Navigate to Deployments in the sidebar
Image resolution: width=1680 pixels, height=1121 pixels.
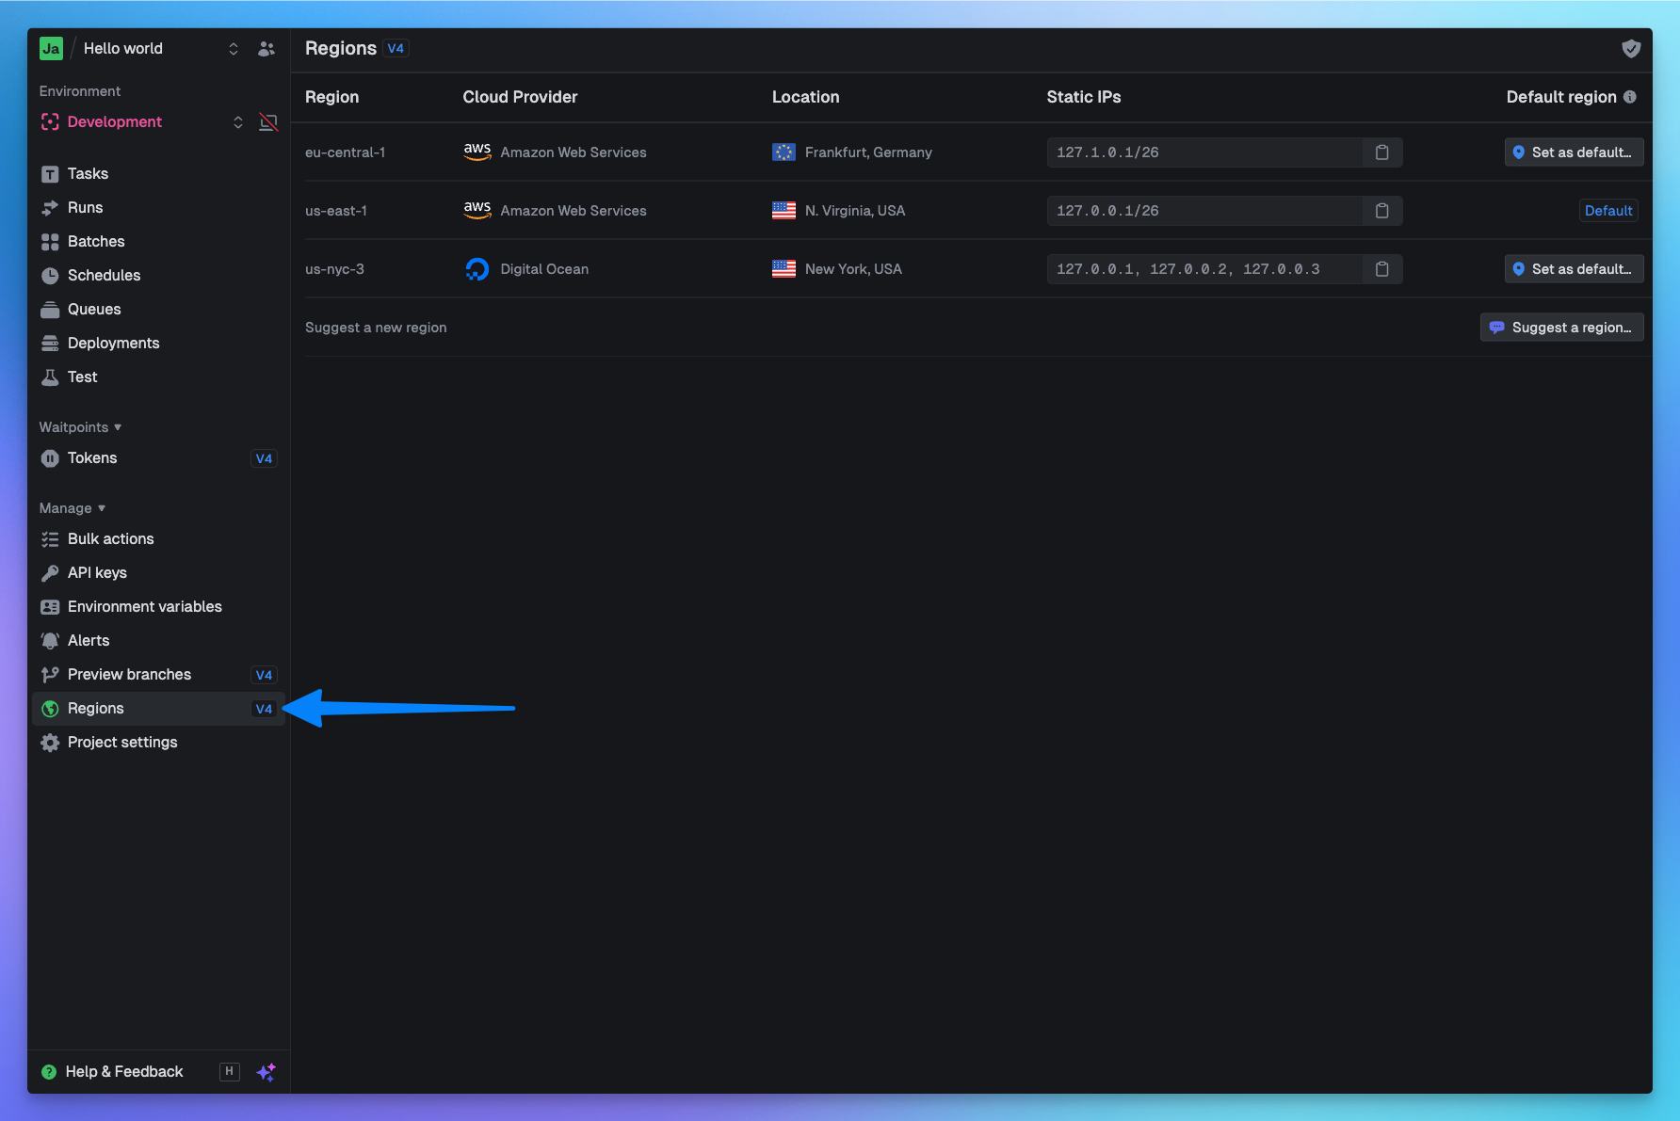click(x=158, y=344)
